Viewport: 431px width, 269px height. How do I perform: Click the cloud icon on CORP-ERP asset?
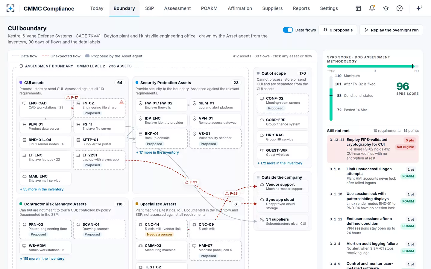(262, 120)
